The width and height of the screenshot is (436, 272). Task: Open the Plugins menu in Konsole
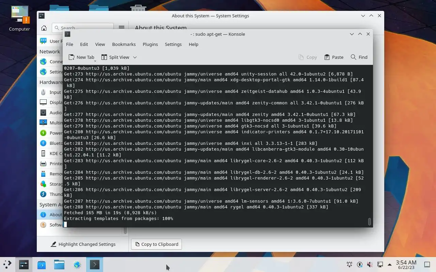[x=150, y=44]
